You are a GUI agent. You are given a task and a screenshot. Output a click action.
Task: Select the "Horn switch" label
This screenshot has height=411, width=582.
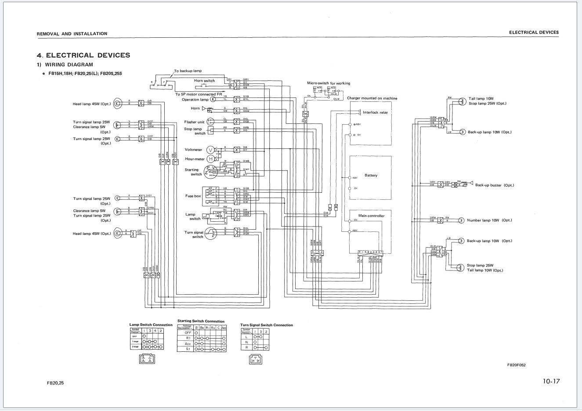(205, 81)
